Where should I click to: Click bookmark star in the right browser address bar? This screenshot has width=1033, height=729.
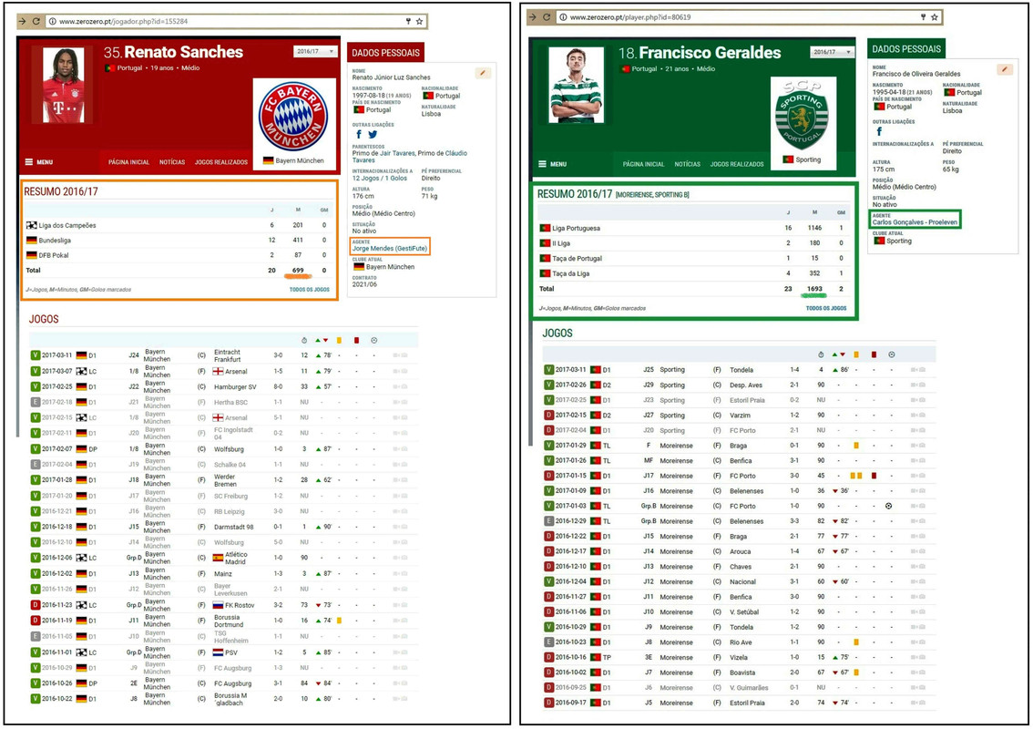[x=935, y=17]
